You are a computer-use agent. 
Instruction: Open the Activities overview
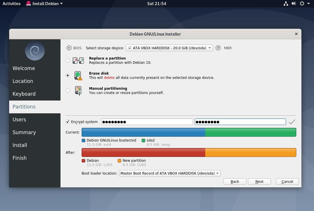(11, 4)
